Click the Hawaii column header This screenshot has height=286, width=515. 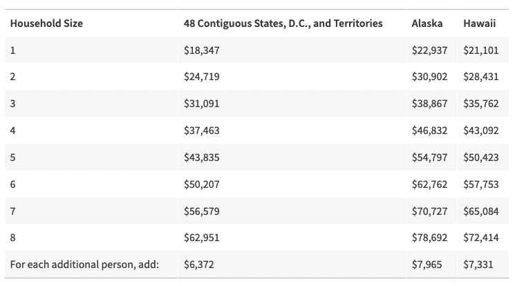coord(479,23)
